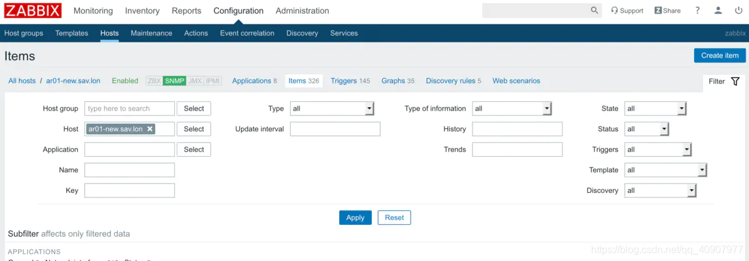
Task: Open ar01-new.sav.lon breadcrumb link
Action: pyautogui.click(x=73, y=81)
